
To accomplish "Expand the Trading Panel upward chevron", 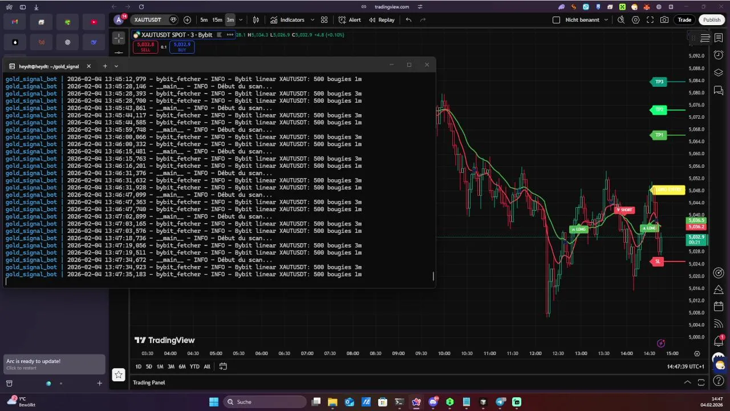I will coord(687,382).
